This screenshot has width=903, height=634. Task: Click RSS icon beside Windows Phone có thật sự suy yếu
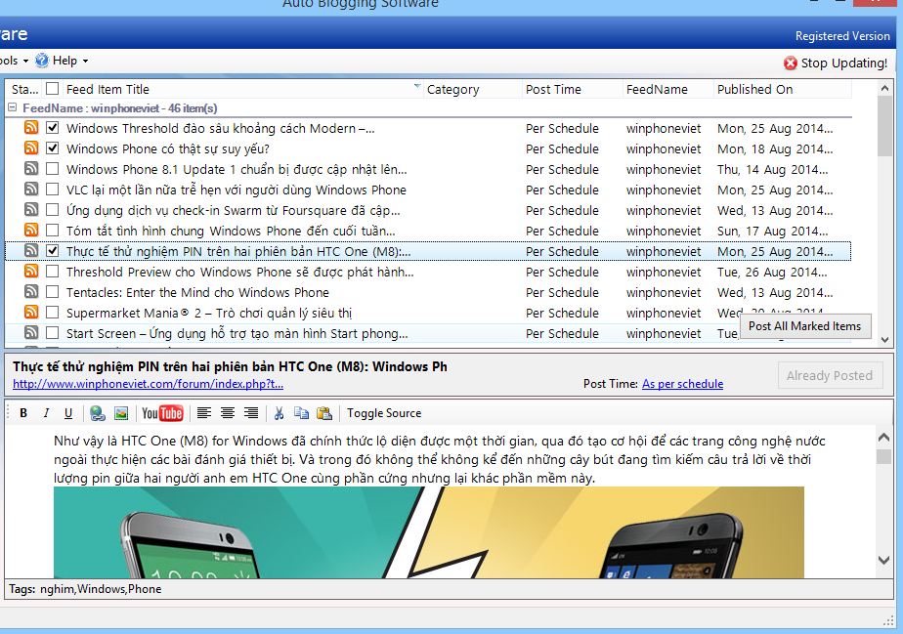(x=31, y=148)
